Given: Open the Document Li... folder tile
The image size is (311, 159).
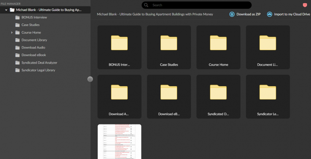Looking at the screenshot, I should (x=268, y=47).
